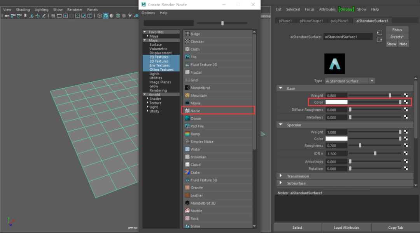Click the Copy Tab button

point(395,228)
